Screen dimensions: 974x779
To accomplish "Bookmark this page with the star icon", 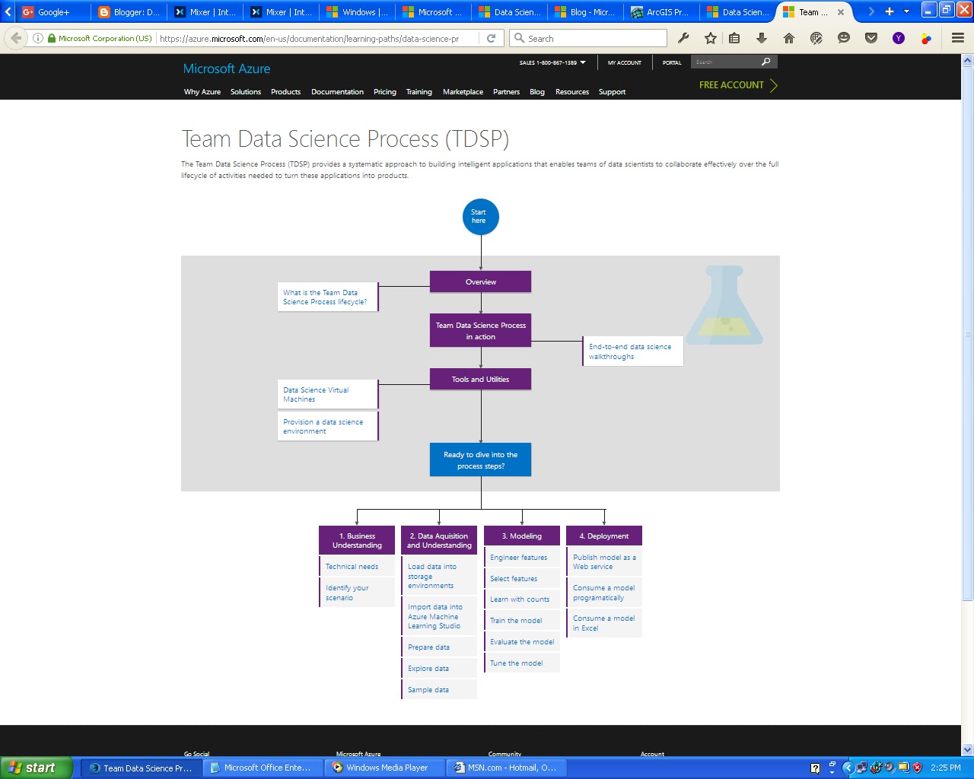I will 710,38.
